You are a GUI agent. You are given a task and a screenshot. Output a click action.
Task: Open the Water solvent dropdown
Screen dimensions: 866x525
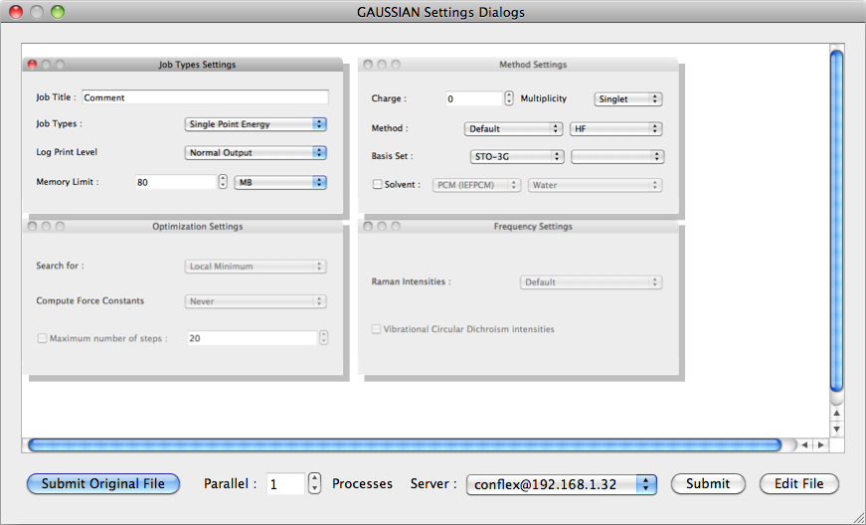coord(595,185)
